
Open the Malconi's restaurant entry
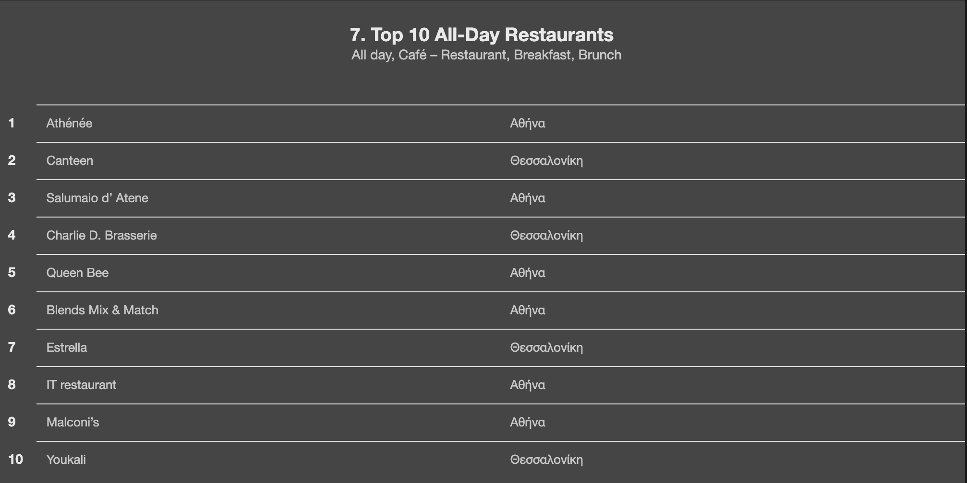pyautogui.click(x=73, y=422)
